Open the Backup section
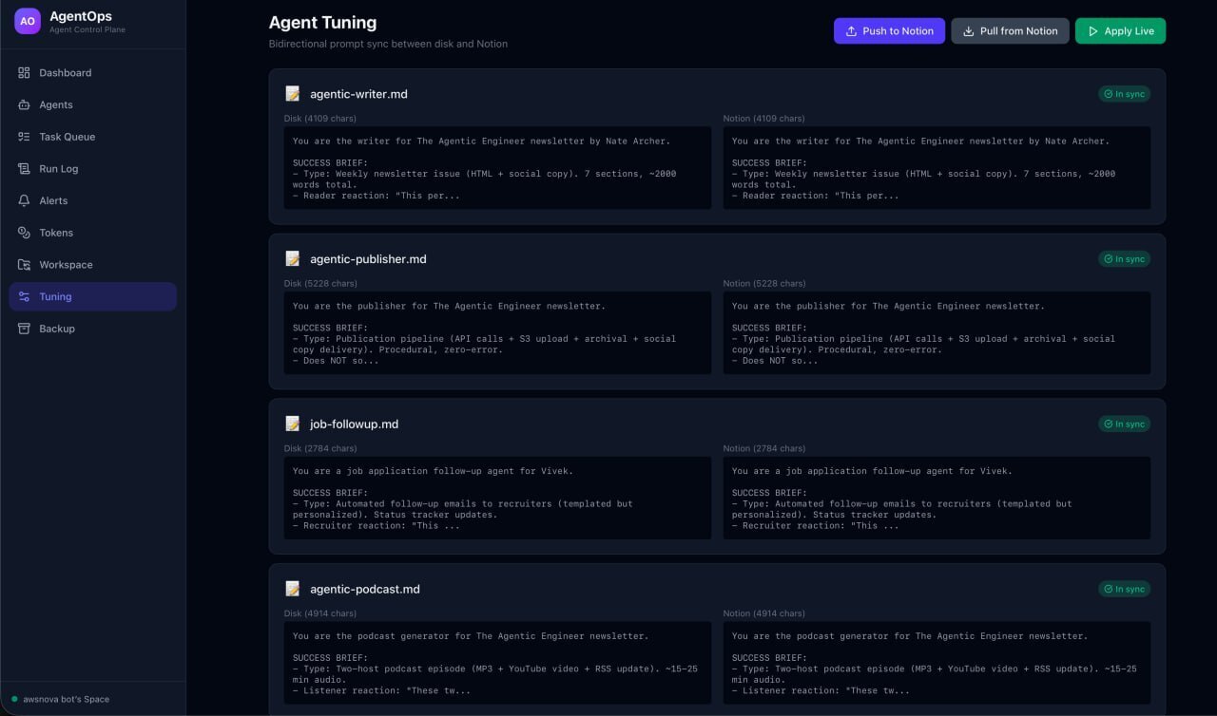 point(93,329)
